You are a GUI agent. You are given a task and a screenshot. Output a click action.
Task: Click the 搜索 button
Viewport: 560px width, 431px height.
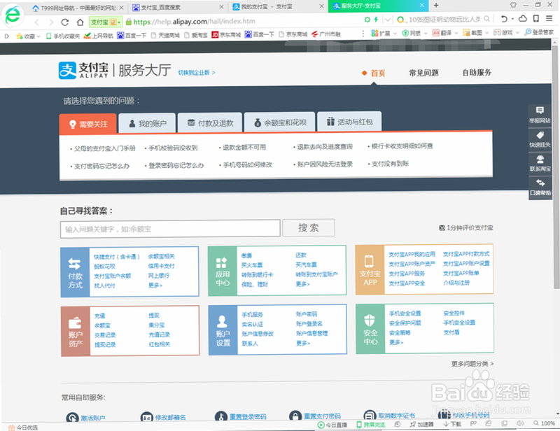click(309, 227)
